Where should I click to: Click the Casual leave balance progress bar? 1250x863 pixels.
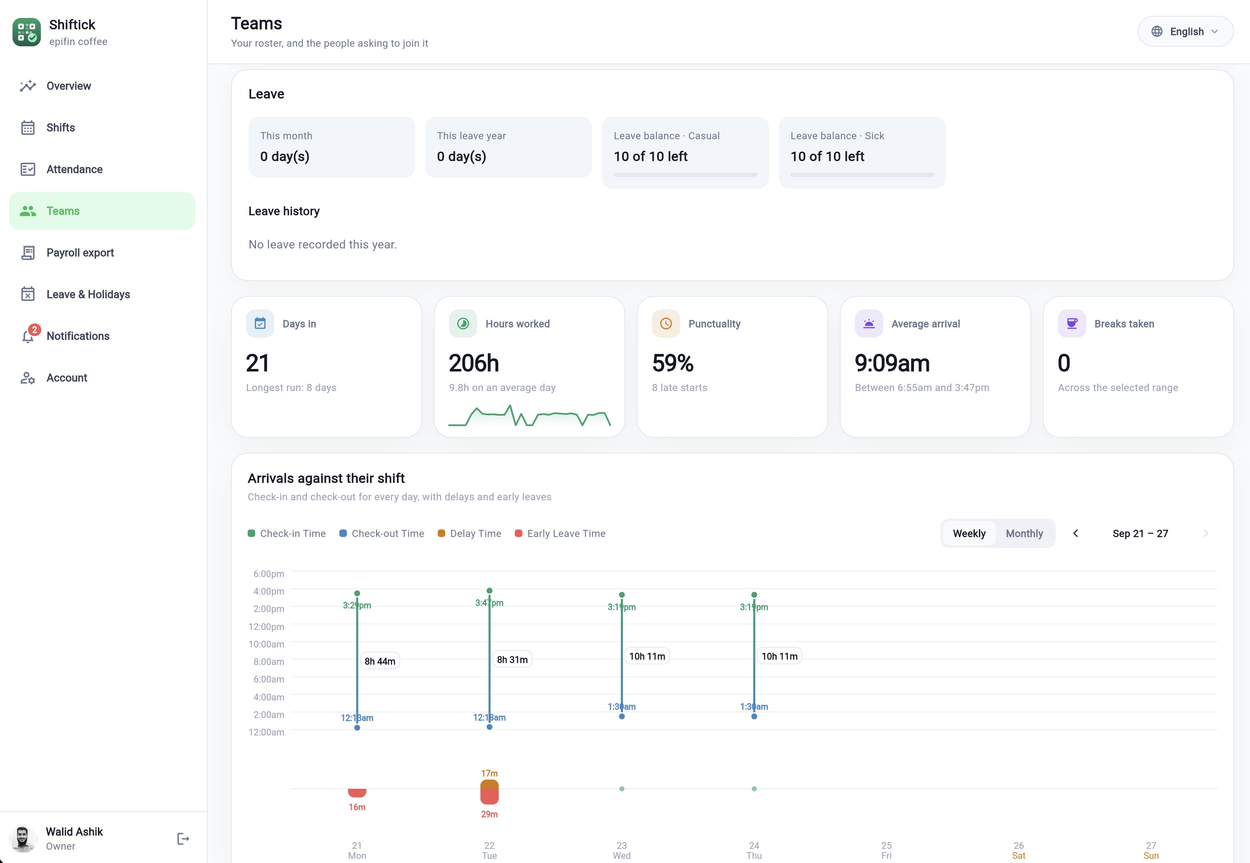click(x=685, y=175)
